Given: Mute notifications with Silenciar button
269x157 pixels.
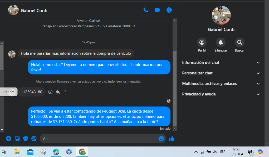Looking at the screenshot, I should click(221, 42).
